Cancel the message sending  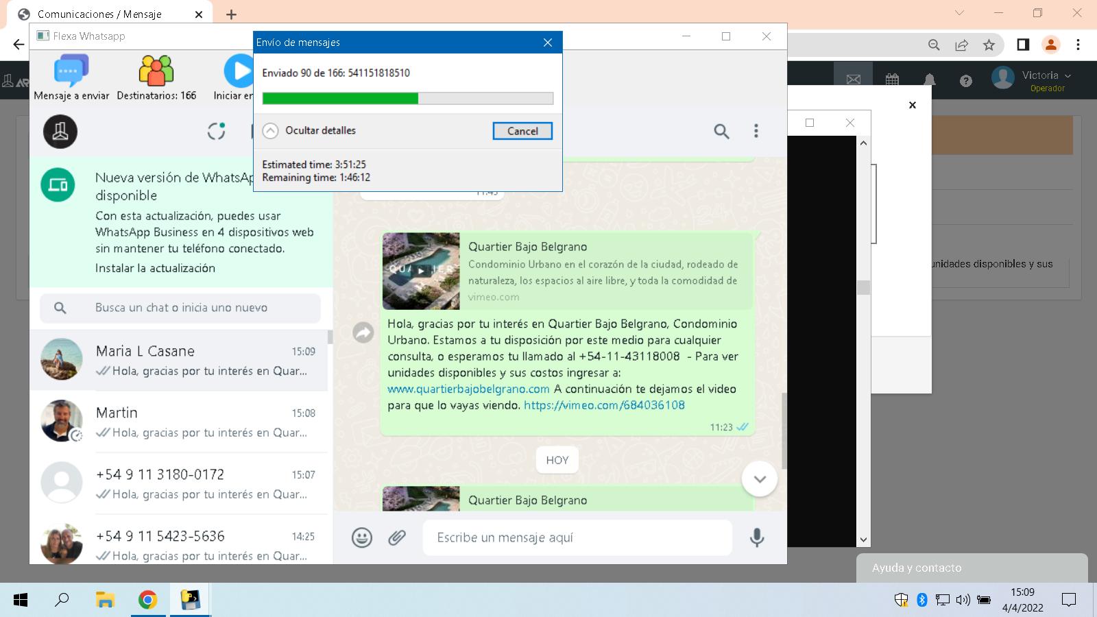[522, 131]
